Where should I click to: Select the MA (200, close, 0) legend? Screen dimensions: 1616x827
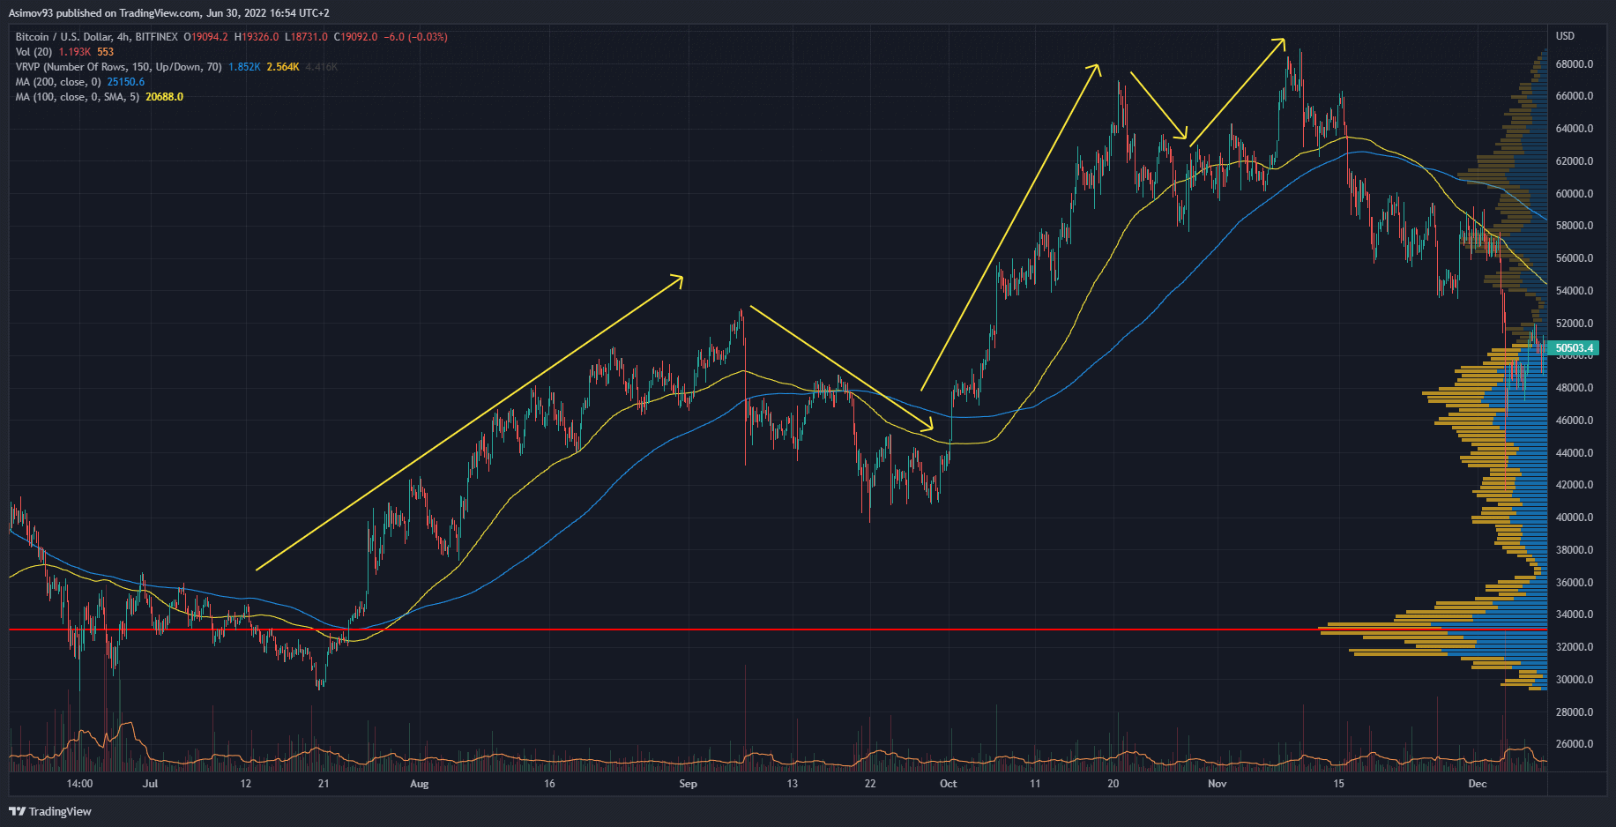58,82
